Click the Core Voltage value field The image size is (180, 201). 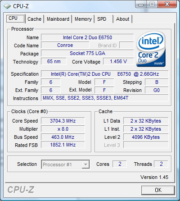point(118,61)
